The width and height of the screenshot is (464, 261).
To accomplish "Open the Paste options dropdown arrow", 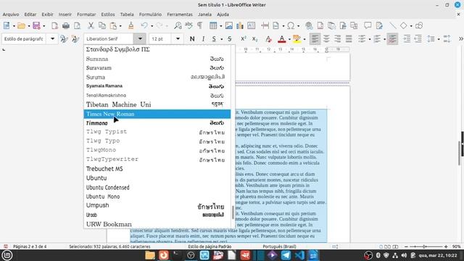I will coord(120,26).
